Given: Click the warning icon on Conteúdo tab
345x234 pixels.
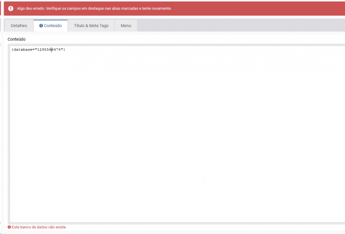Looking at the screenshot, I should coord(41,26).
